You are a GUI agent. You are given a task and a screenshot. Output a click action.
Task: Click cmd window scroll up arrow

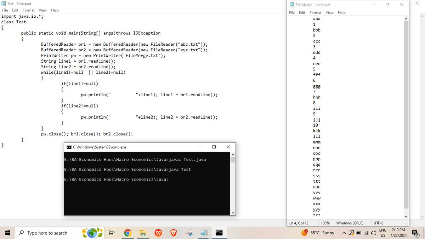click(x=233, y=155)
